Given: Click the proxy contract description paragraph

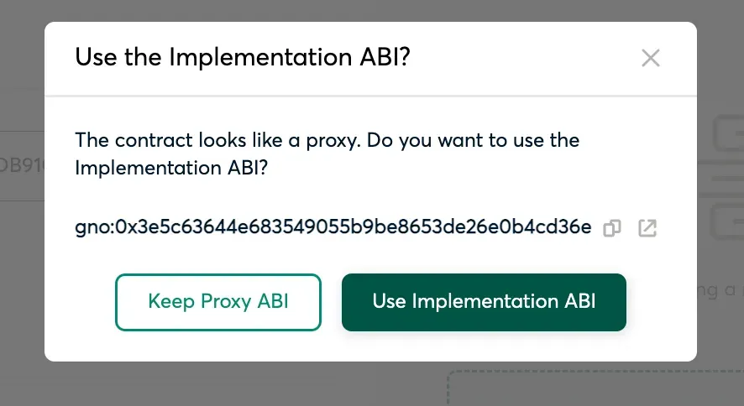Looking at the screenshot, I should coord(327,154).
